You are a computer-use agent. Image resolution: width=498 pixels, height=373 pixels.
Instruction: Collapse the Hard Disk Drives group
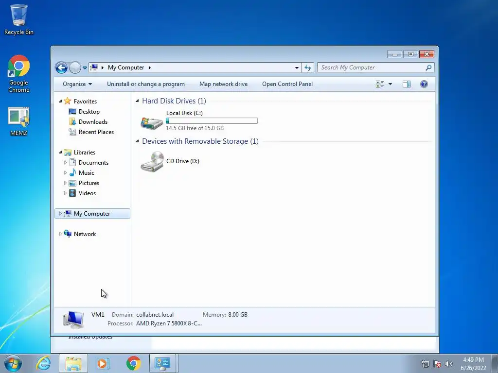click(x=137, y=101)
